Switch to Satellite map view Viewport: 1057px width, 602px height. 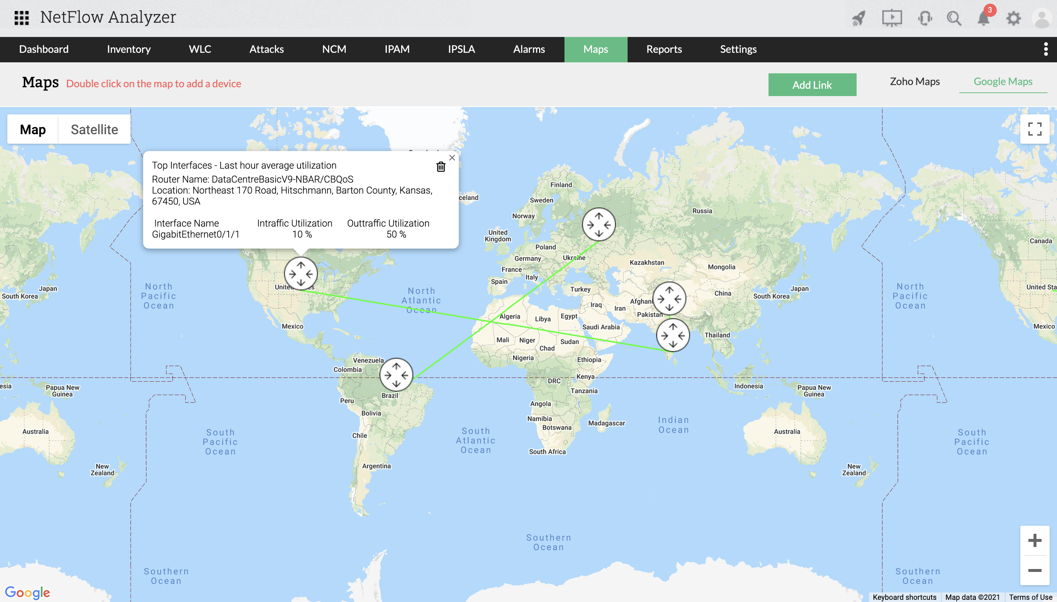tap(94, 129)
